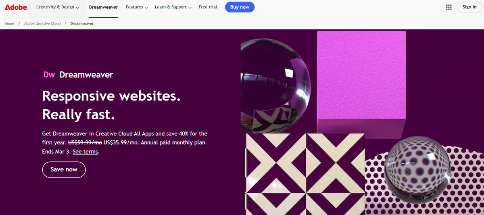This screenshot has width=484, height=215.
Task: Open the See terms link
Action: point(85,152)
